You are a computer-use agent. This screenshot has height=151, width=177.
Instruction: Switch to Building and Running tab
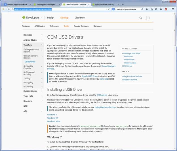pyautogui.click(x=47, y=5)
